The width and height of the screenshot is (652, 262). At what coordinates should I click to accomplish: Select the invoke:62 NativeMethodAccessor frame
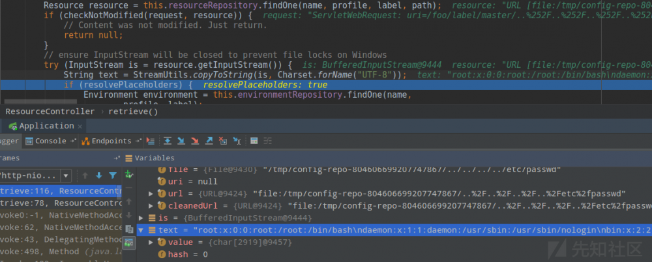click(x=61, y=227)
